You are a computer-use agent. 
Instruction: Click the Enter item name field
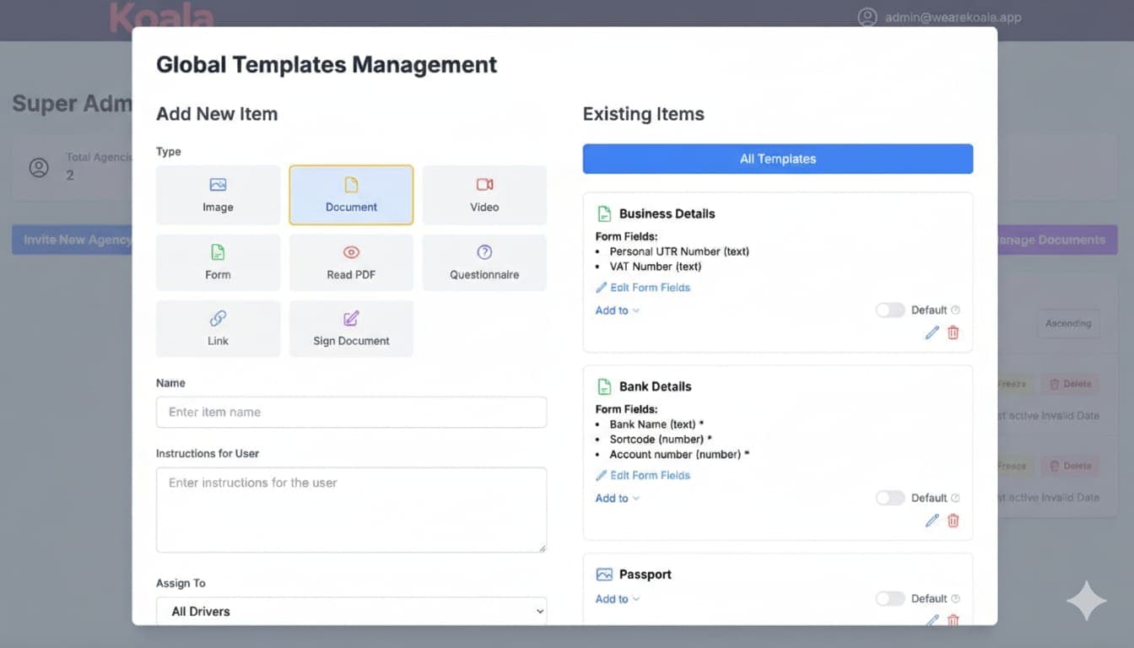[x=351, y=413]
